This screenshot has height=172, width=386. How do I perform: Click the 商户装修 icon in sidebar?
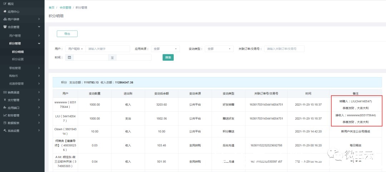5,19
